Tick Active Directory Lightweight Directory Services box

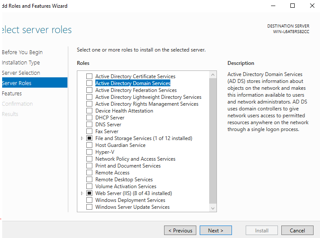click(89, 97)
